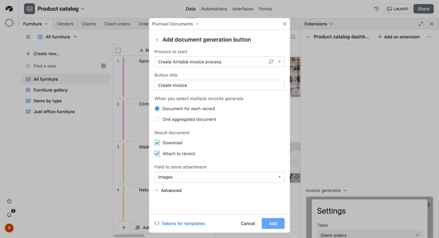Select One aggregated document option

(x=157, y=119)
